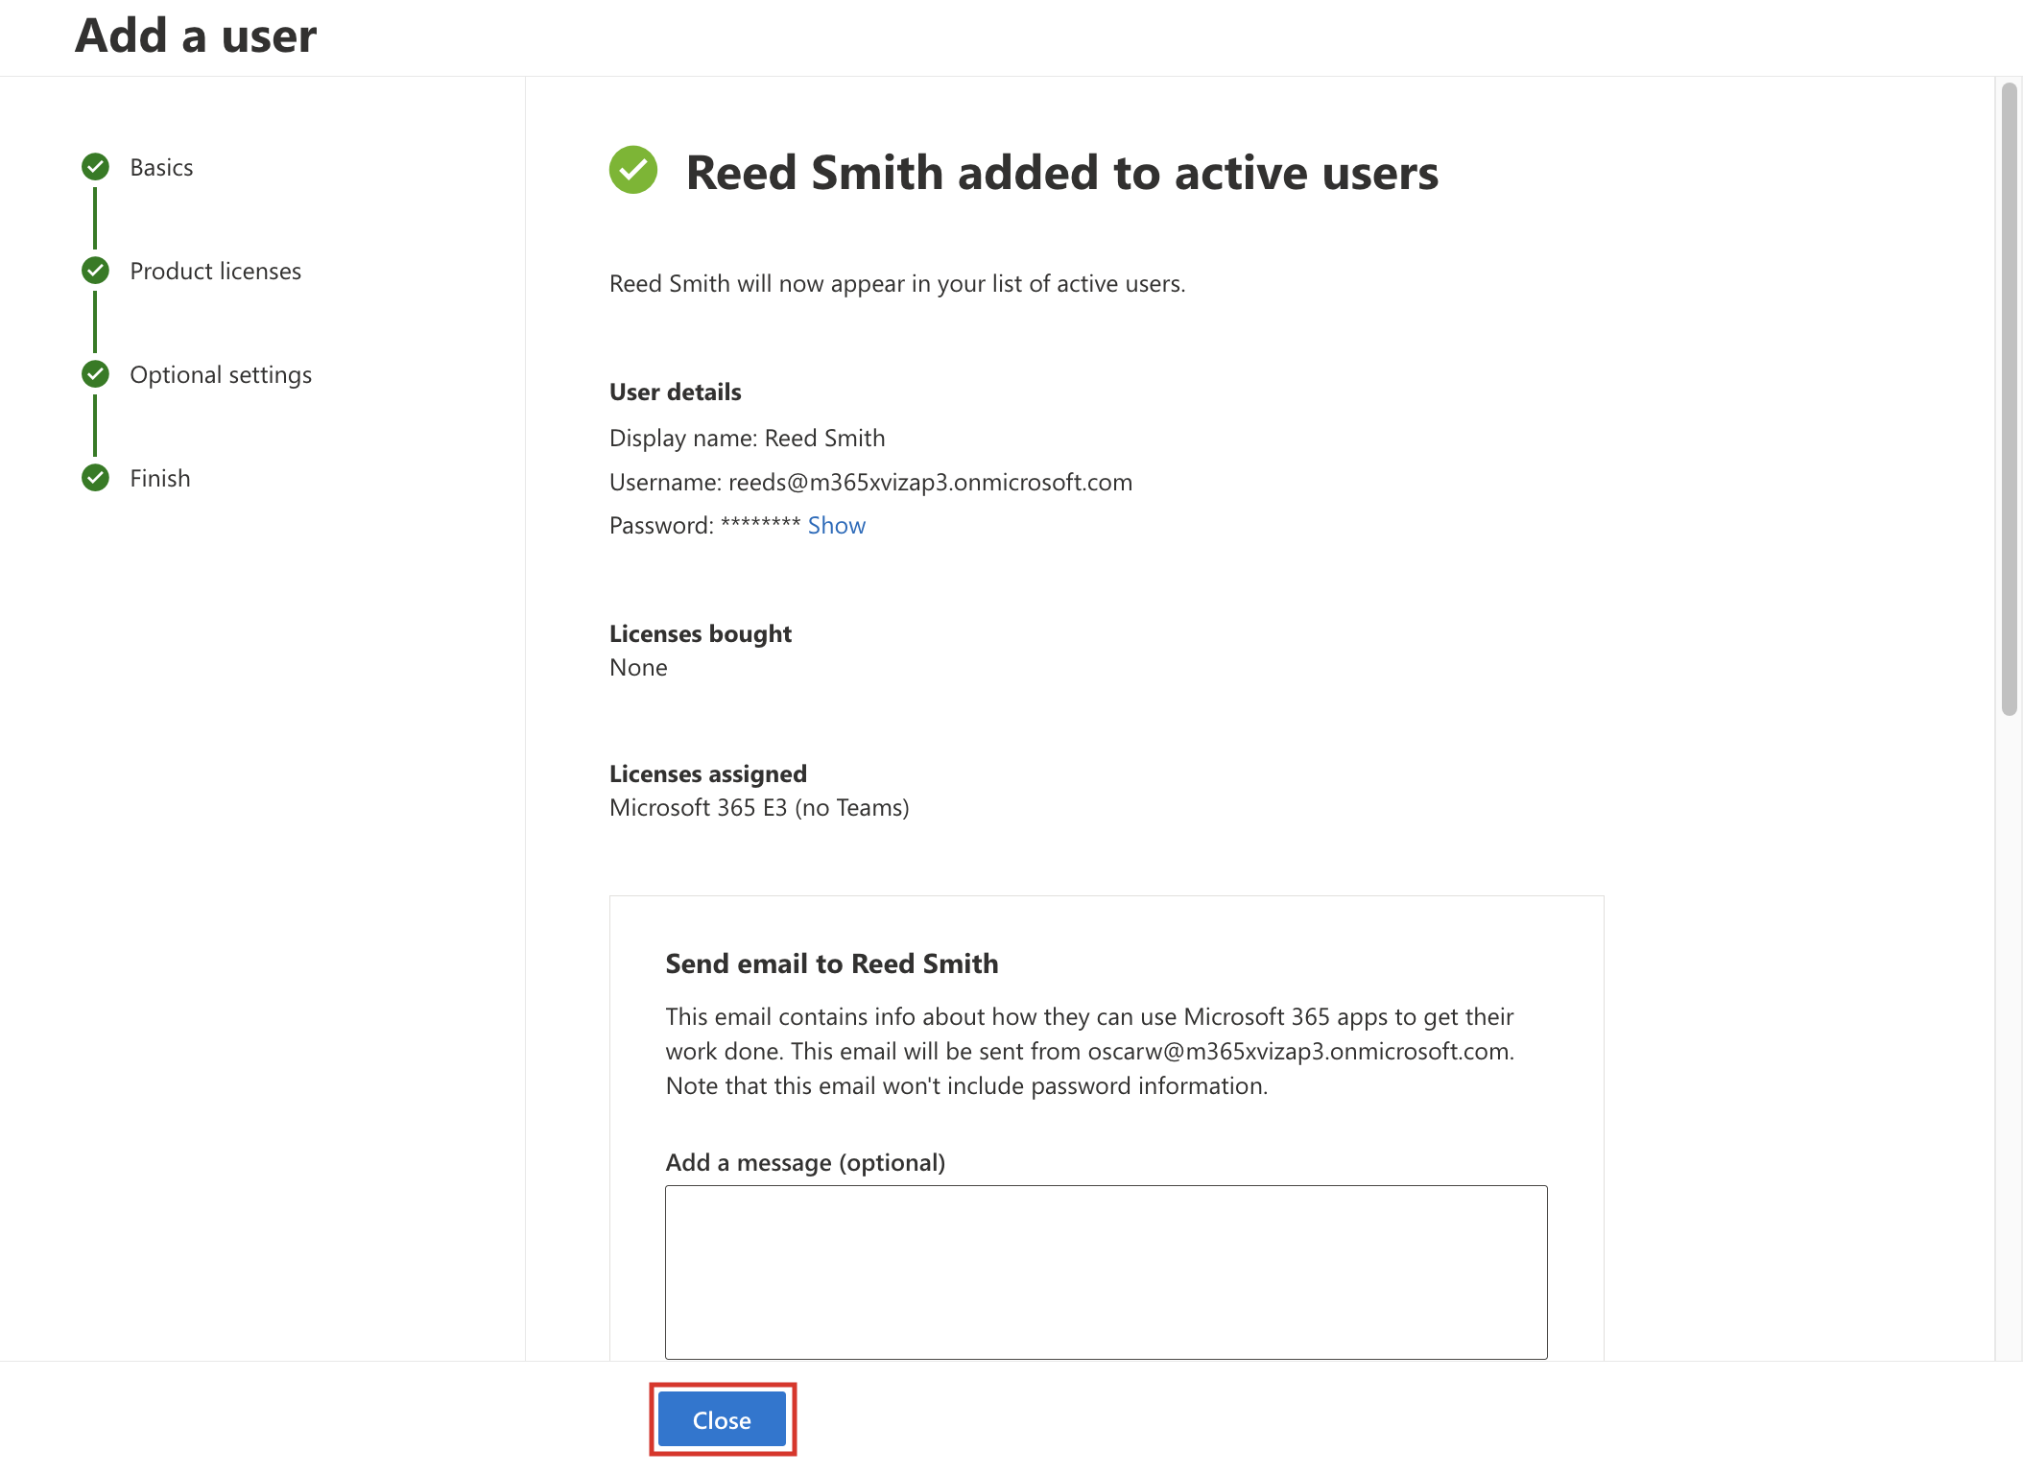2023x1474 pixels.
Task: Select the Finish step label
Action: coord(159,477)
